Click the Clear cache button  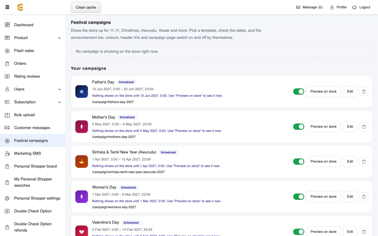[86, 7]
